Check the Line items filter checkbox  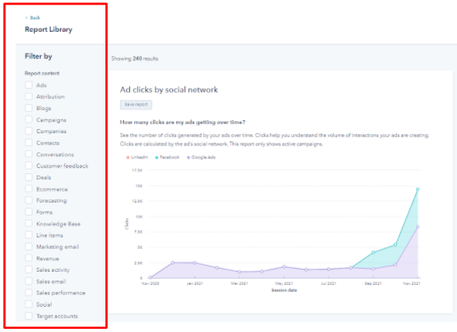[x=28, y=235]
